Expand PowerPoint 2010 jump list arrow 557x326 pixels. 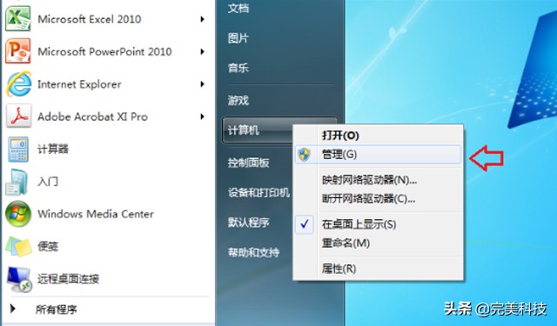point(202,51)
